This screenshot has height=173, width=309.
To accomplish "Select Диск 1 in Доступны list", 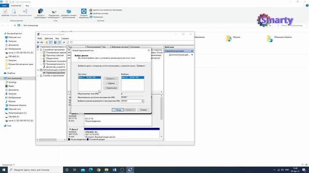I will coord(89,77).
